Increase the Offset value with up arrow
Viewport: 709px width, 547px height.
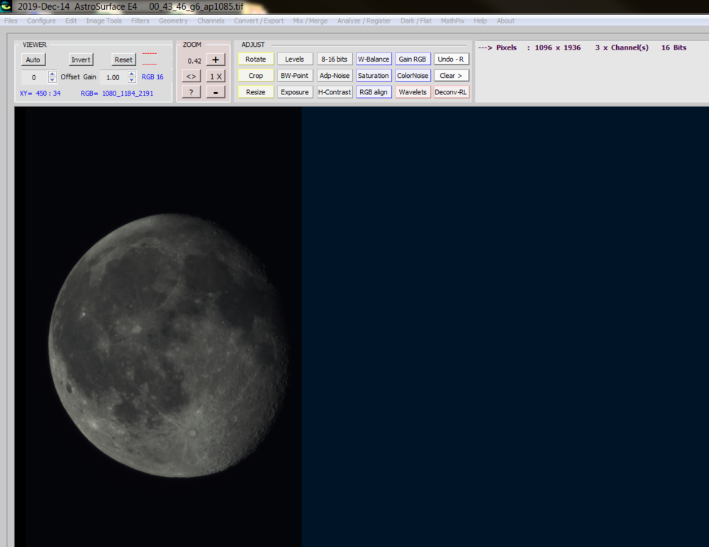52,74
